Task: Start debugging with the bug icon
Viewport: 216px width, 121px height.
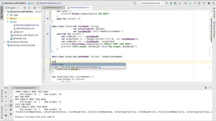Action: click(x=171, y=3)
